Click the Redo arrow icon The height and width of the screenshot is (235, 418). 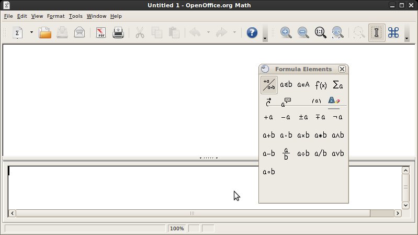[x=221, y=33]
